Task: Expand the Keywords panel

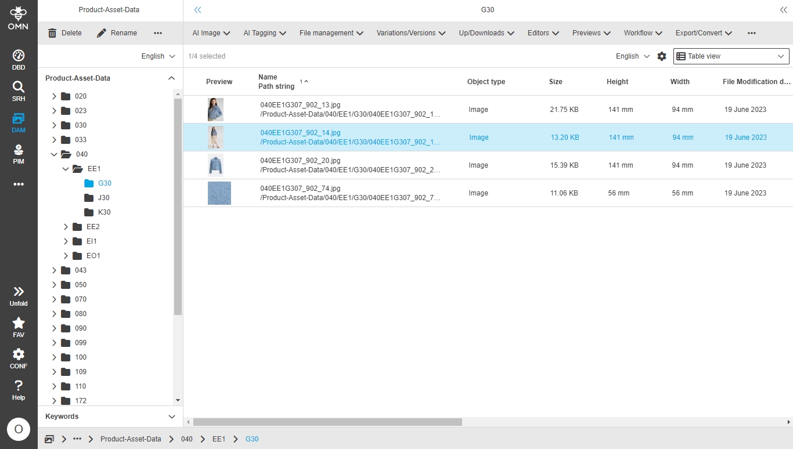Action: coord(171,417)
